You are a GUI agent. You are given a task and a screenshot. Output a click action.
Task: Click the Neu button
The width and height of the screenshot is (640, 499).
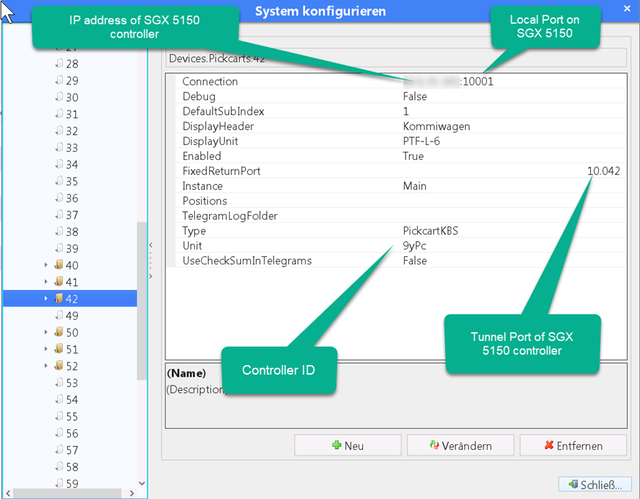click(x=348, y=445)
